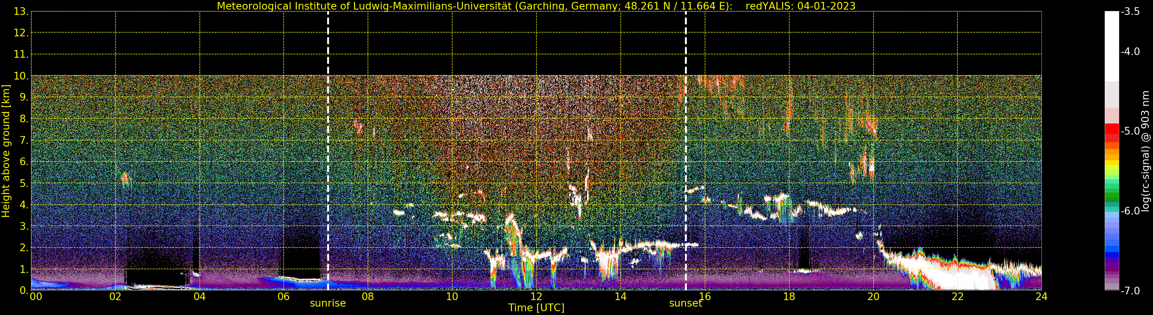Click the green band of the colorbar
Screen dimensions: 1153x315
point(1112,192)
